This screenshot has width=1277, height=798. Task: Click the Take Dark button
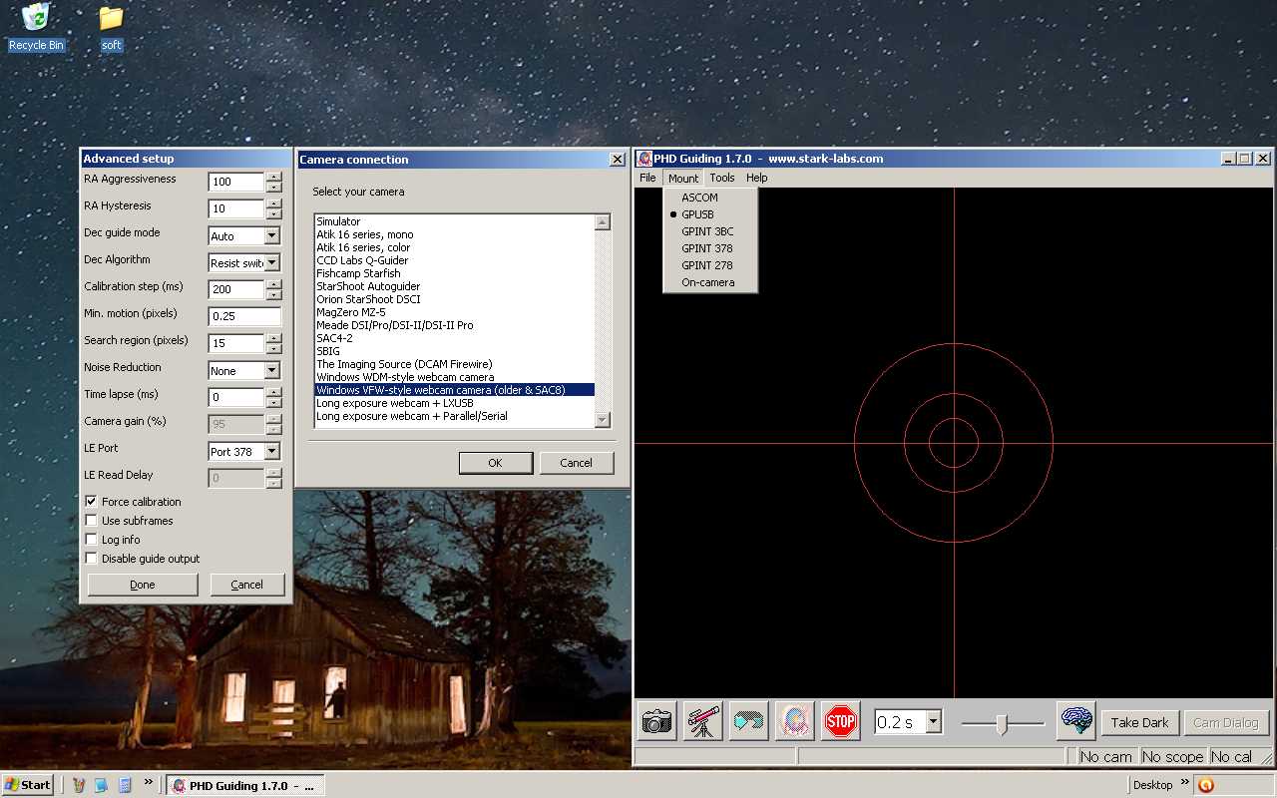[1139, 723]
